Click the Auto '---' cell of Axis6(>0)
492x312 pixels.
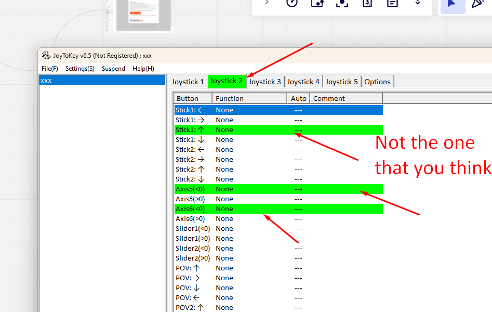click(x=298, y=219)
